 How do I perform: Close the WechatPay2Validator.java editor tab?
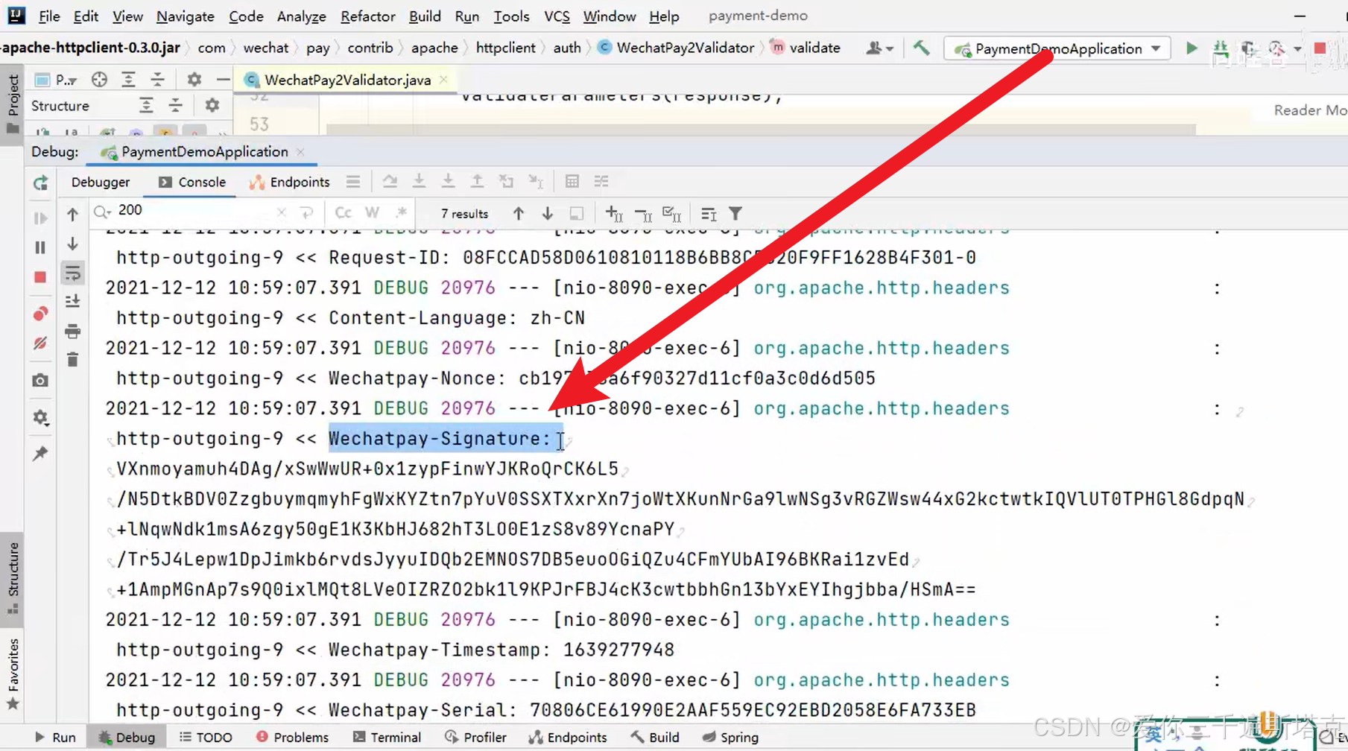coord(444,79)
